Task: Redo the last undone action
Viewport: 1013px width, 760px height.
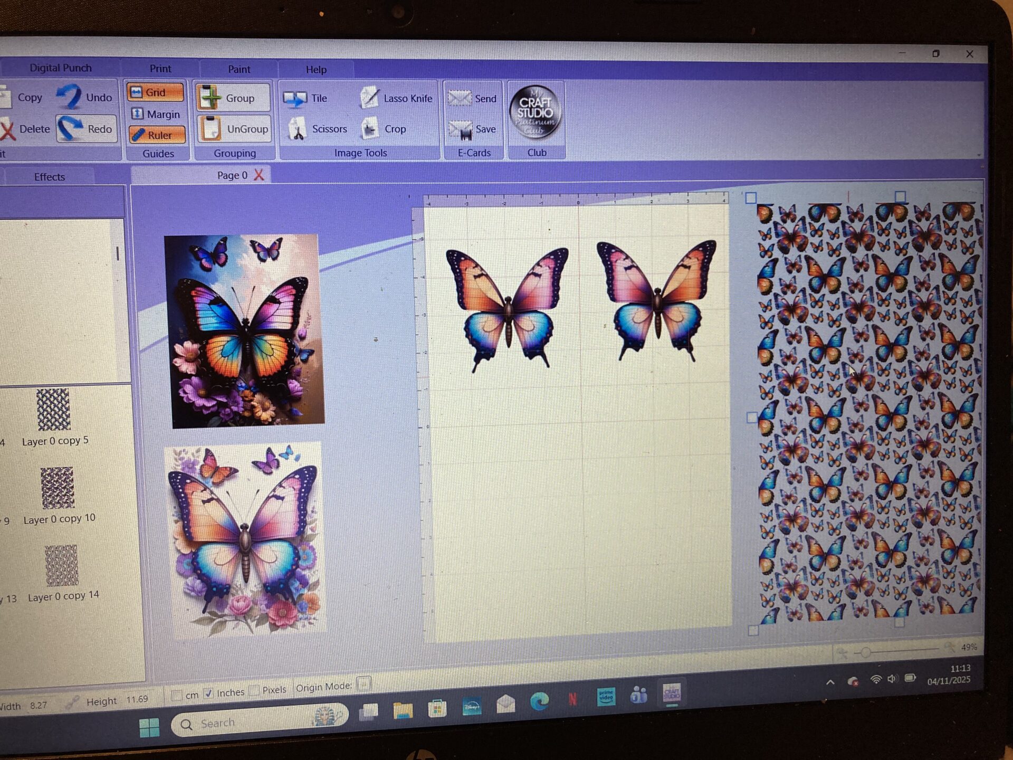Action: tap(86, 129)
